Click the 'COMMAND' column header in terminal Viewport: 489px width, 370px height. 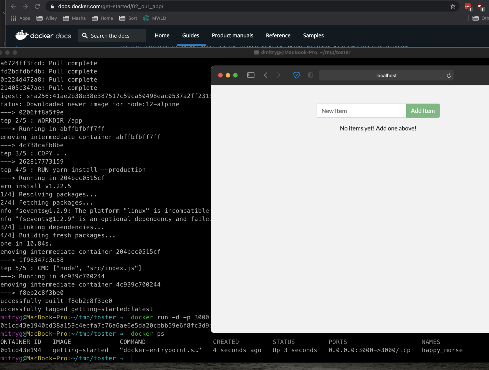tap(133, 342)
